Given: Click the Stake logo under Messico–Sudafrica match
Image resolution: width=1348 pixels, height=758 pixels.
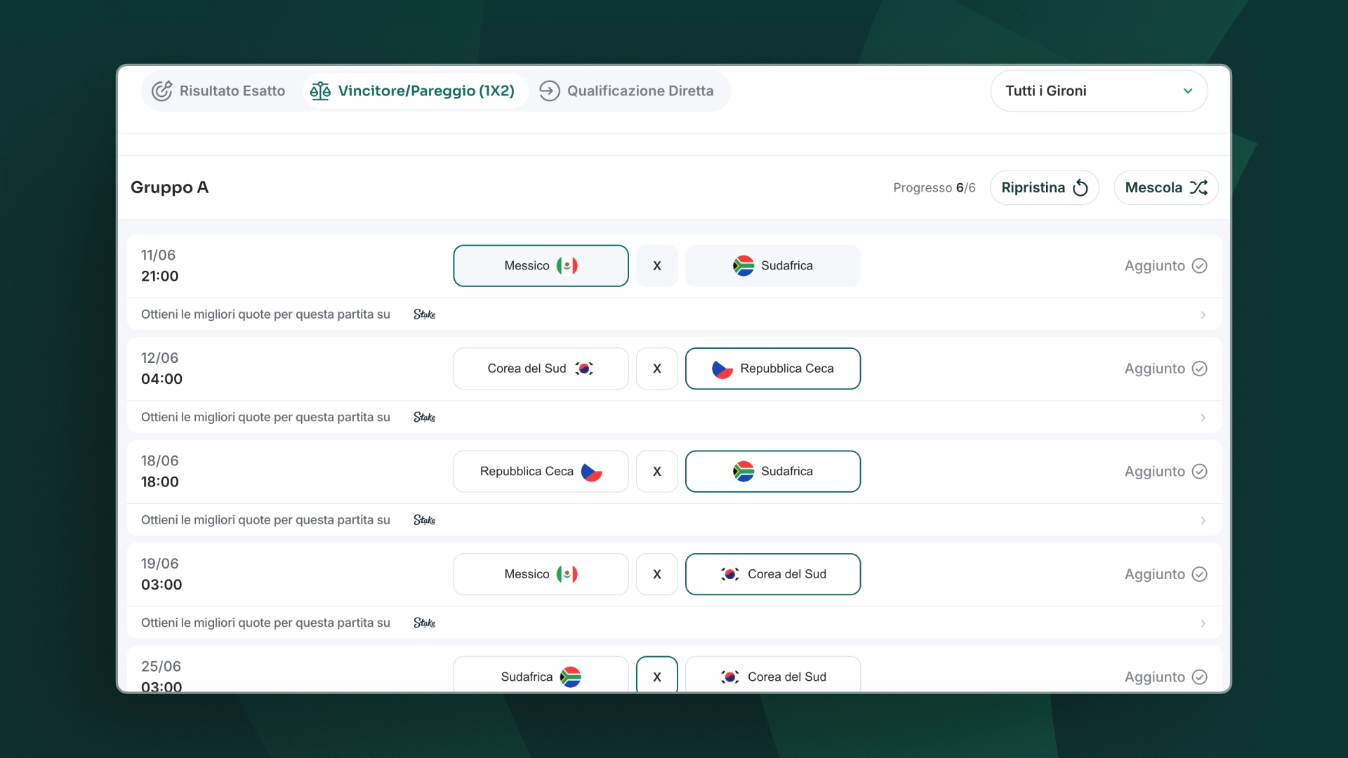Looking at the screenshot, I should tap(424, 314).
